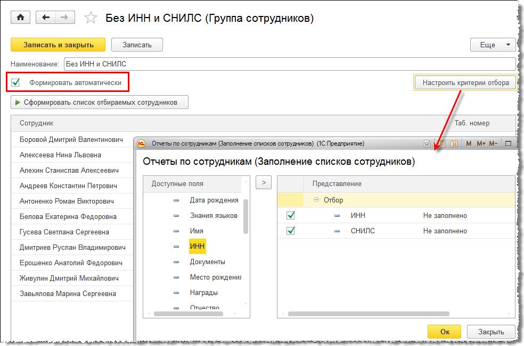Click Записать и закрыть button
The width and height of the screenshot is (524, 346).
point(58,45)
